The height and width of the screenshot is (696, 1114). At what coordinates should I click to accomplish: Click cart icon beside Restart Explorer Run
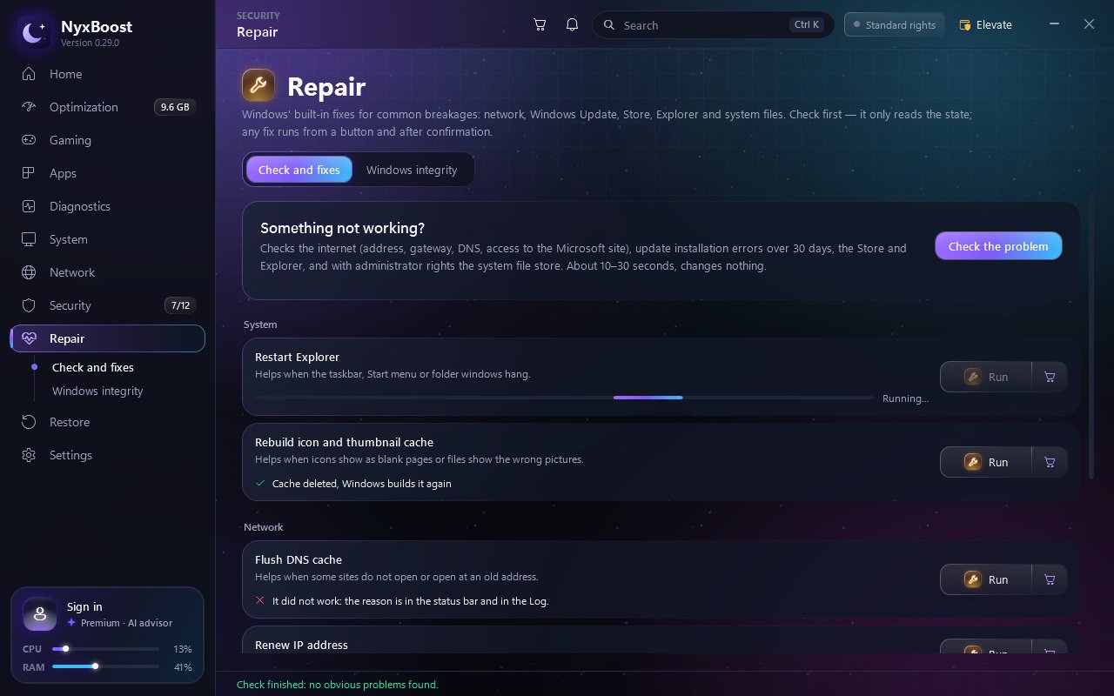coord(1050,377)
